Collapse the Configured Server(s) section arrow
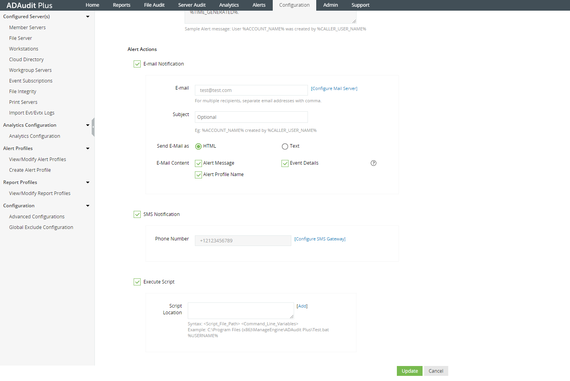The image size is (570, 381). pyautogui.click(x=88, y=17)
